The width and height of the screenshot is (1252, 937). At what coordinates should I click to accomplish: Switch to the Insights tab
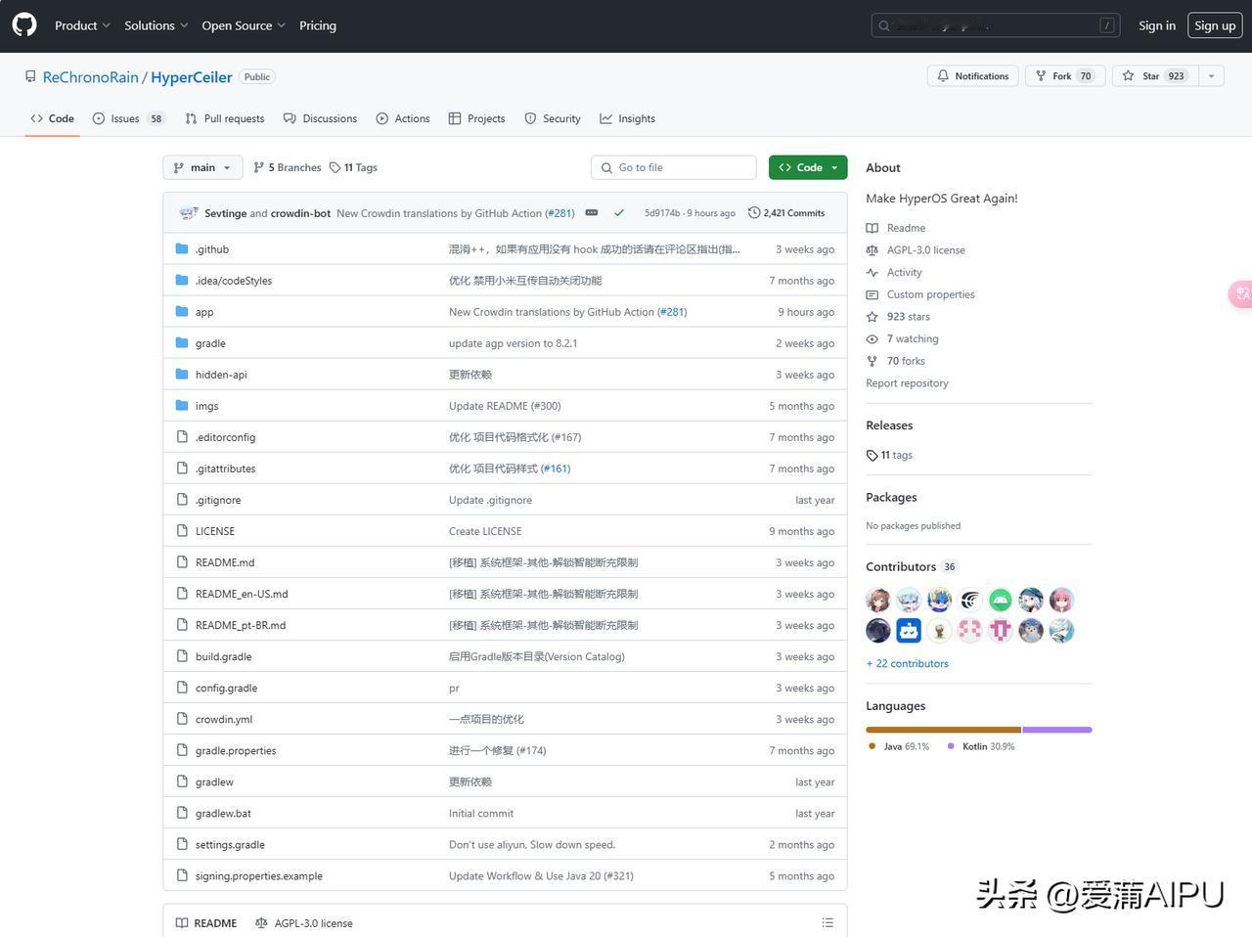[x=628, y=118]
